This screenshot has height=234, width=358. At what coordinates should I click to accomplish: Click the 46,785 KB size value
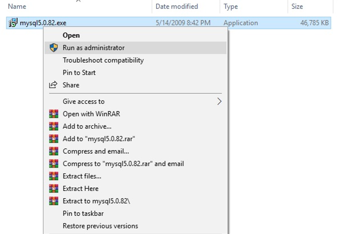pos(314,23)
